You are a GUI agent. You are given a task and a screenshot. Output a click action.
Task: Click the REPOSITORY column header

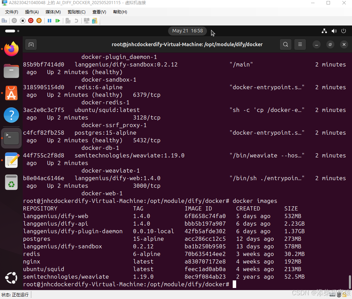coord(40,208)
